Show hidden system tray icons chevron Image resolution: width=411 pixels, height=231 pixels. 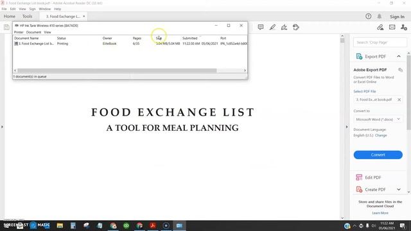[x=354, y=226]
